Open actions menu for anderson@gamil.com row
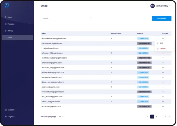 pyautogui.click(x=163, y=106)
